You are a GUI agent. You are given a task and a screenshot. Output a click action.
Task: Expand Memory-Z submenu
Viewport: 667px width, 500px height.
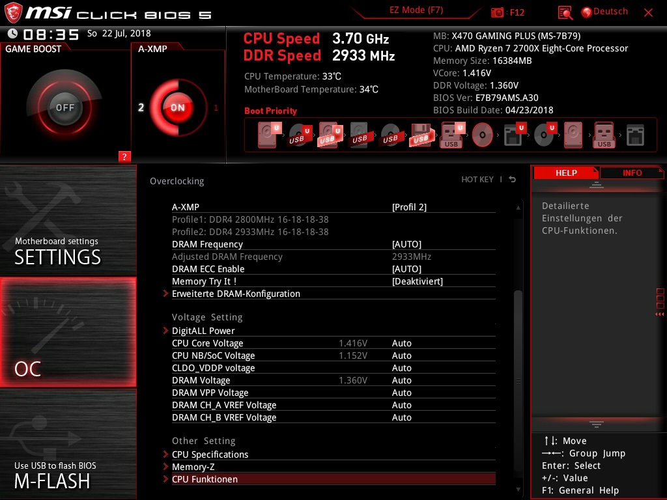pos(333,467)
